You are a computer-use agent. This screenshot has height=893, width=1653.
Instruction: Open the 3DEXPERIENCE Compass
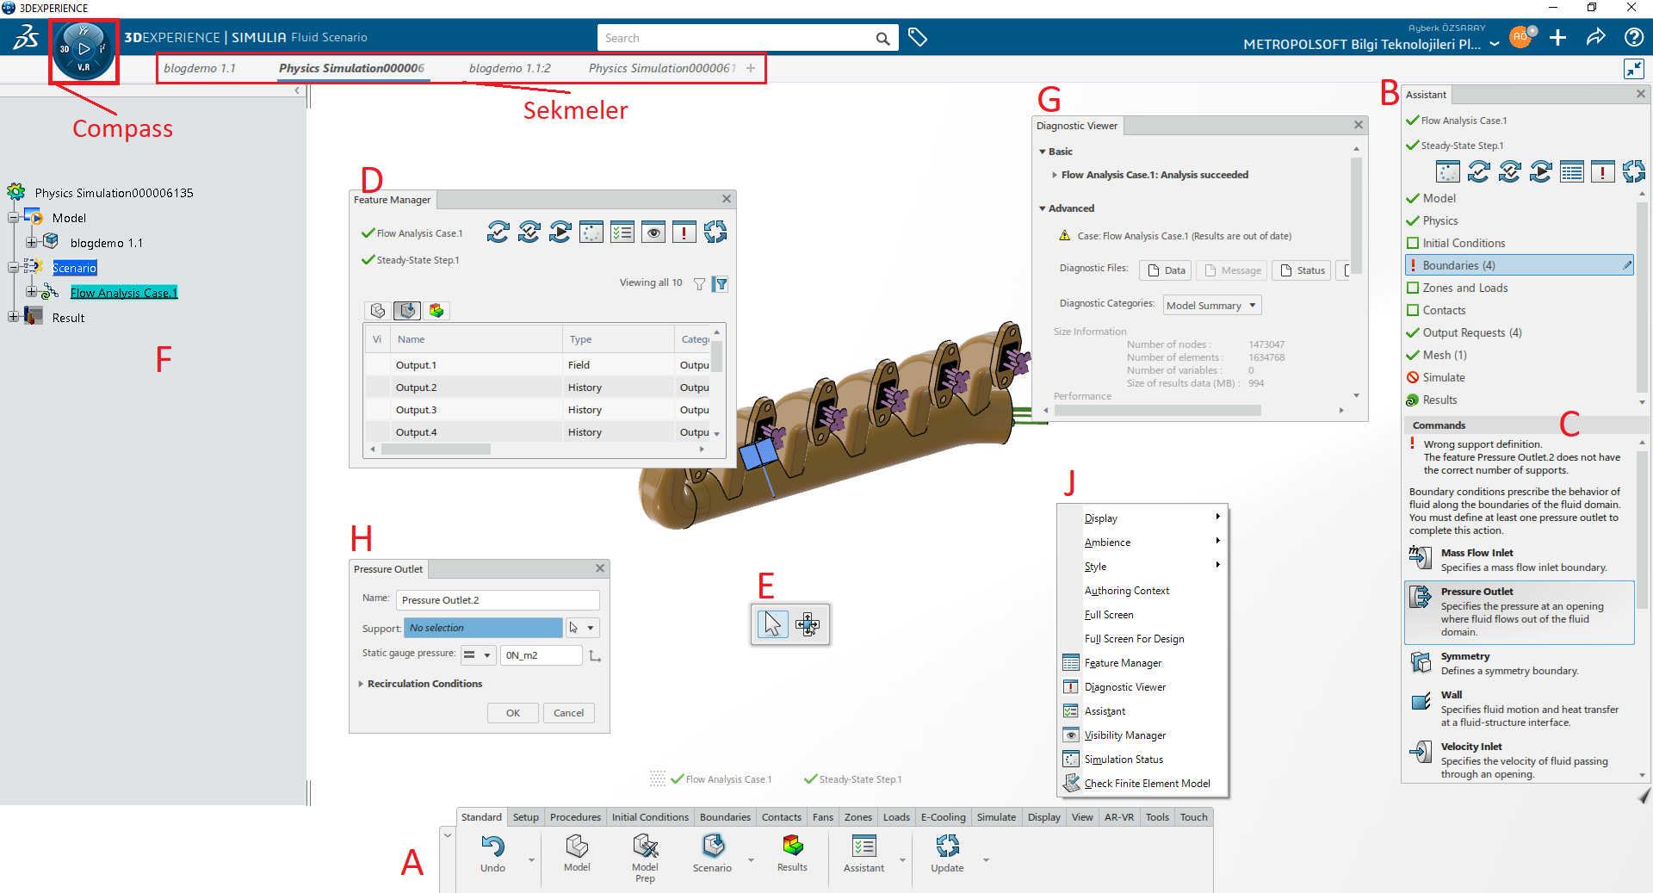(x=84, y=50)
